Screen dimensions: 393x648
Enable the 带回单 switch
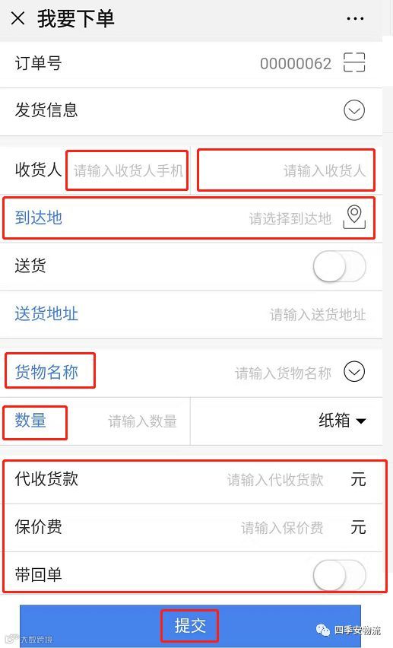(x=339, y=575)
